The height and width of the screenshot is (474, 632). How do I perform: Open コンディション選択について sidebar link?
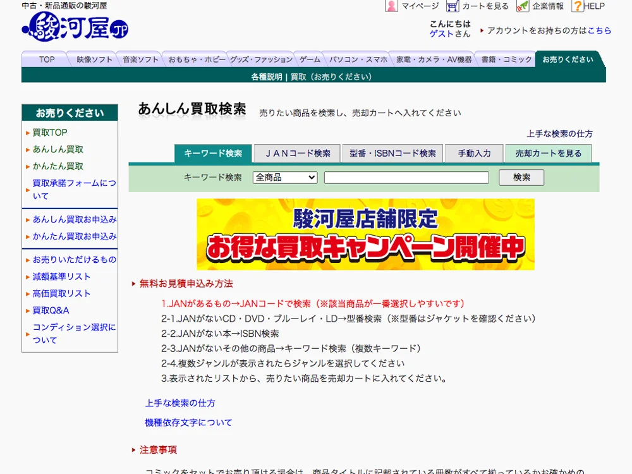tap(74, 334)
